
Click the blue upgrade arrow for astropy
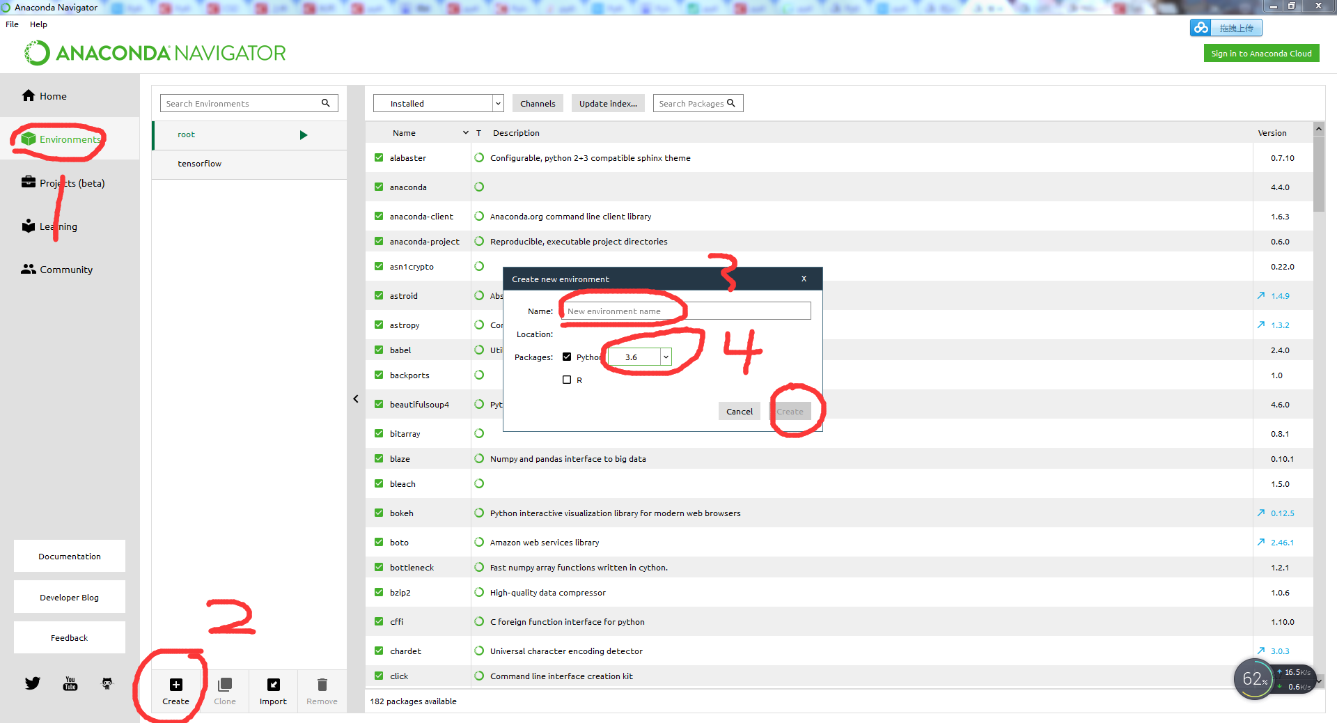(1261, 325)
